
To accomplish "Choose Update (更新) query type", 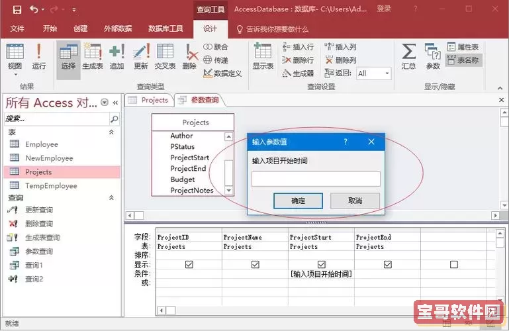I will tap(141, 57).
